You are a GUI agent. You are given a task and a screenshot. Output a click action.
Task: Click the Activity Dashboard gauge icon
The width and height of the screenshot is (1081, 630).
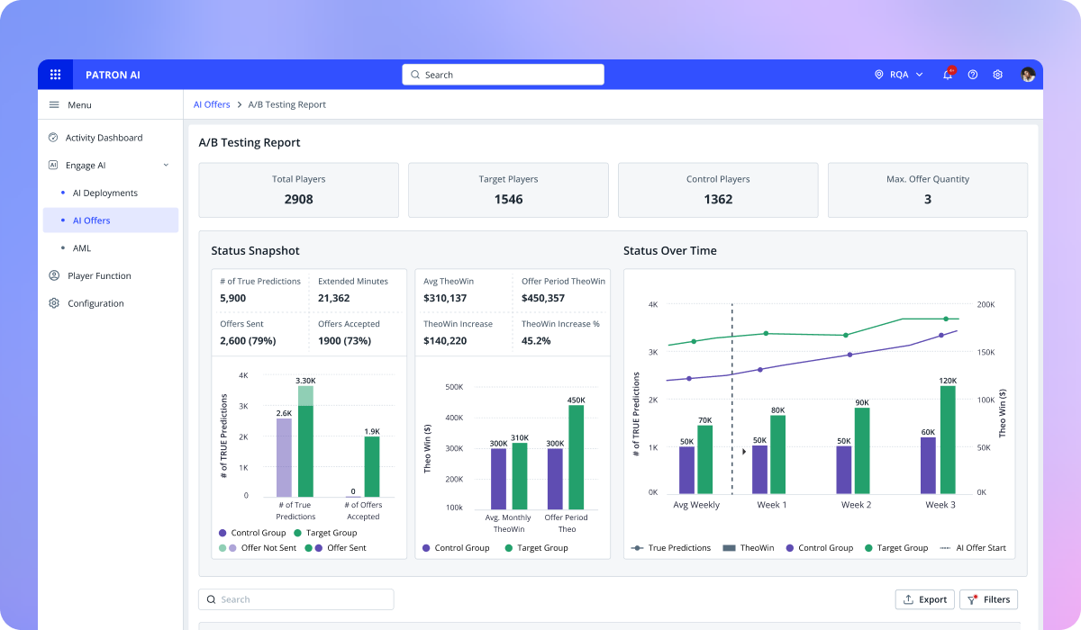[54, 138]
